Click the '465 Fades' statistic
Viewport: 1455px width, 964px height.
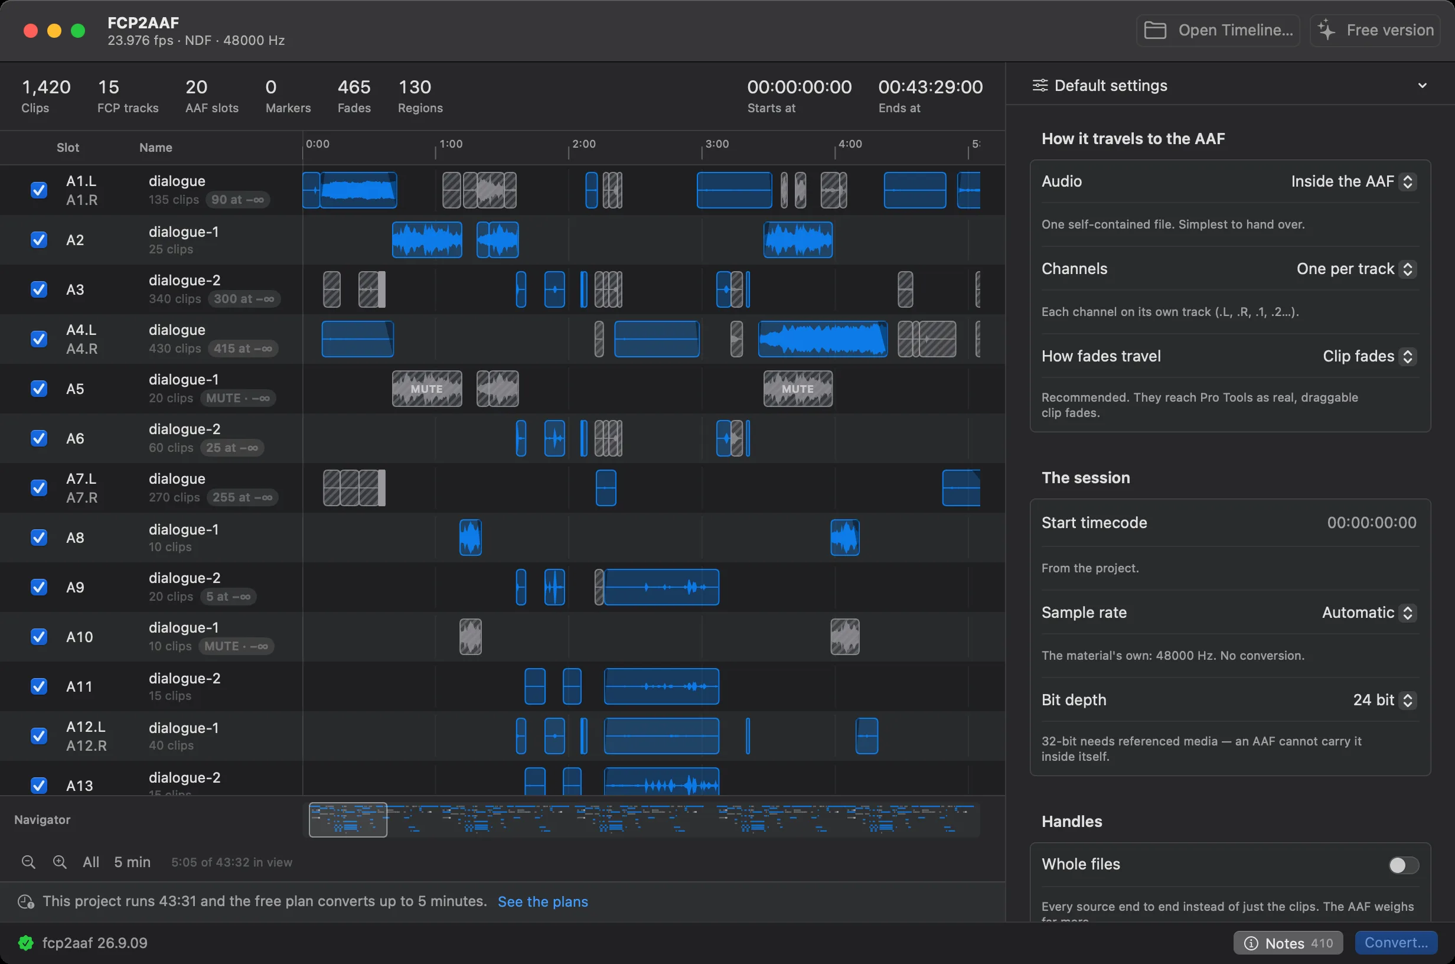pos(354,96)
